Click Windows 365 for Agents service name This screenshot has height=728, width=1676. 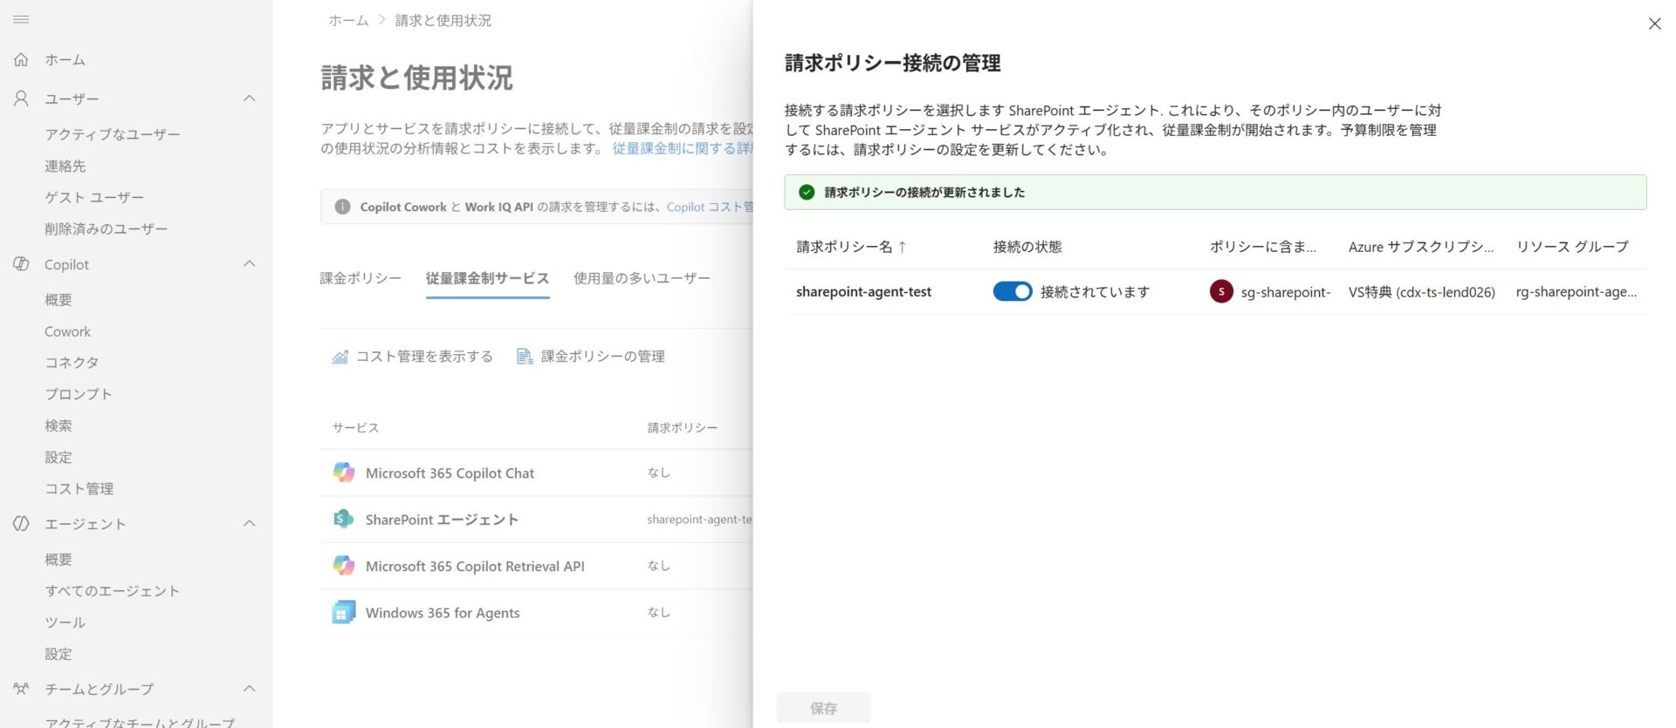(x=443, y=613)
